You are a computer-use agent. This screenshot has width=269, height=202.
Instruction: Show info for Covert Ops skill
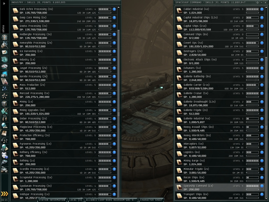point(262,43)
